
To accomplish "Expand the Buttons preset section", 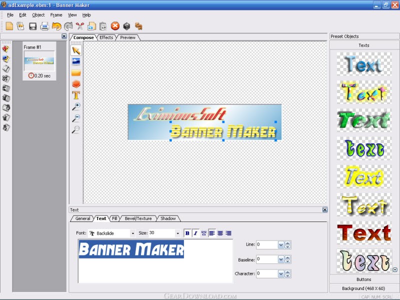I will [364, 279].
